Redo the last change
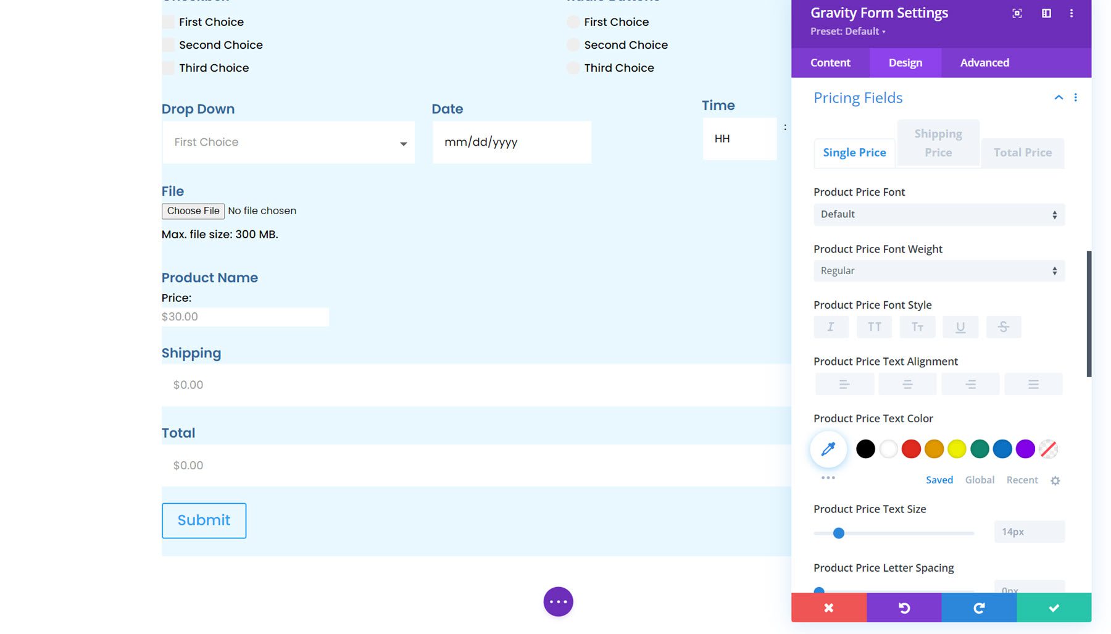 978,607
